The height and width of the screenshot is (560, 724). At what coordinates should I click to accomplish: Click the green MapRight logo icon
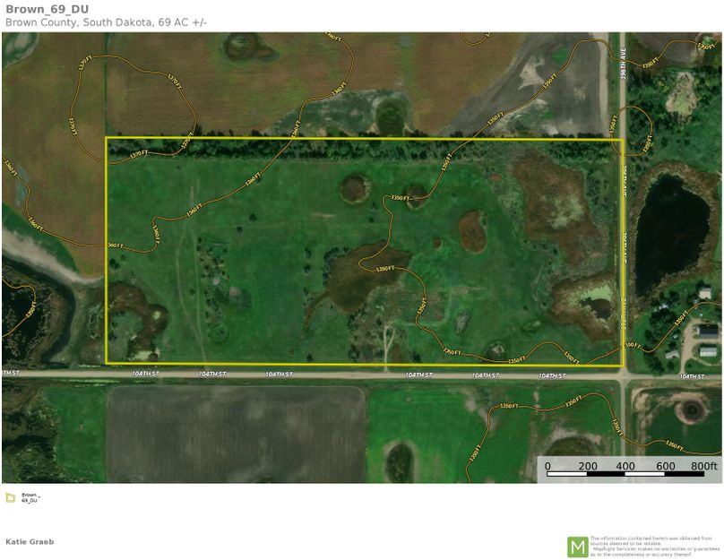pyautogui.click(x=577, y=546)
